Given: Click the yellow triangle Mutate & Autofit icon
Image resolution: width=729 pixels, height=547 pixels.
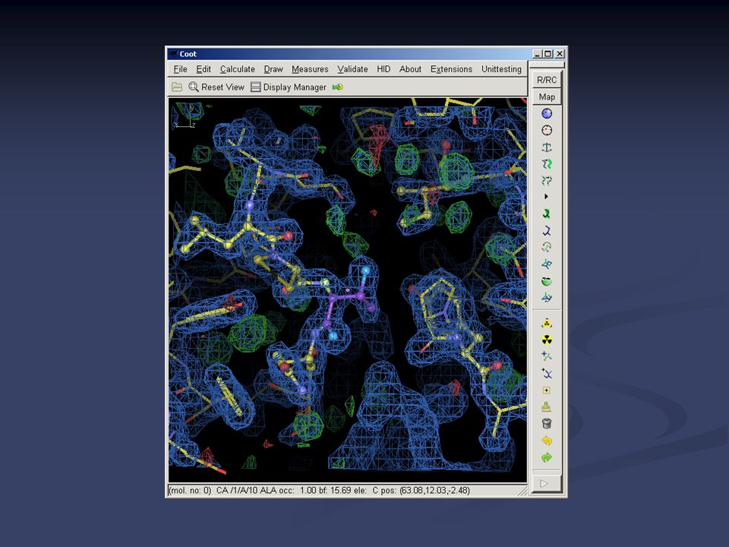Looking at the screenshot, I should (x=547, y=323).
